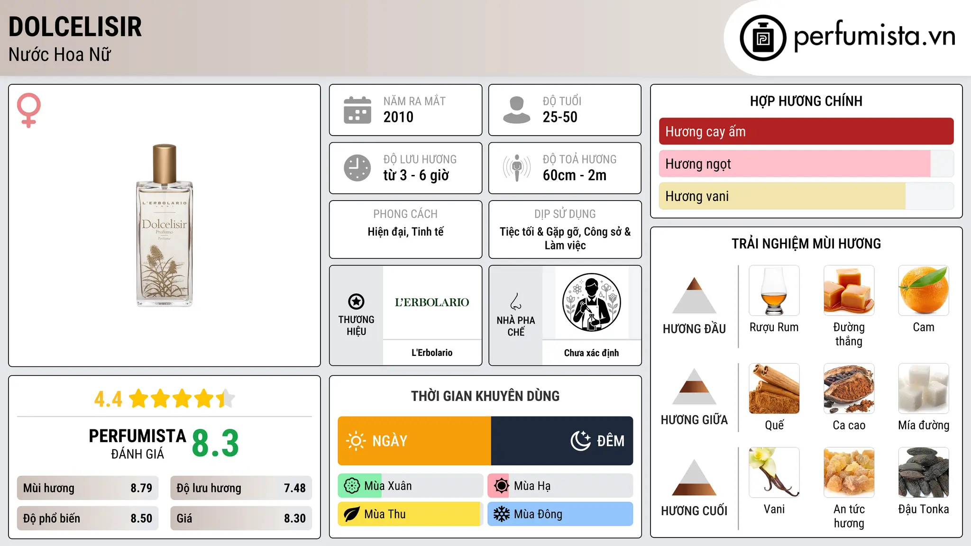This screenshot has width=971, height=546.
Task: Click the Dolcelisir perfume bottle photo
Action: pos(165,226)
